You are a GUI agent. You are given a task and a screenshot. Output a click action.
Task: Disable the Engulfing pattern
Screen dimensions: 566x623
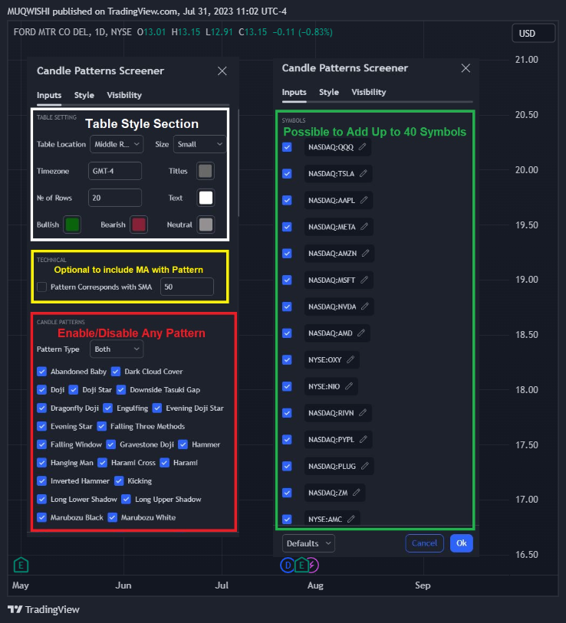[108, 408]
